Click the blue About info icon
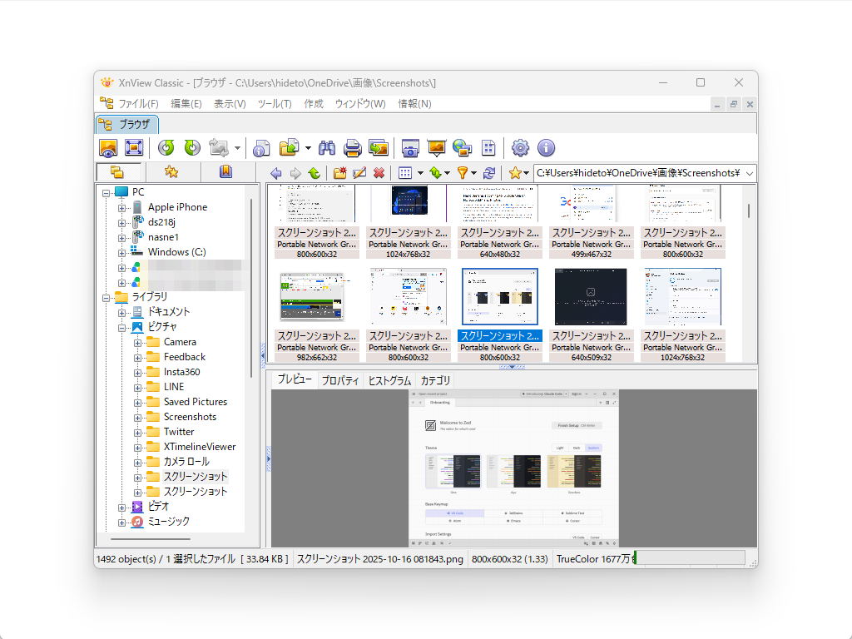 [546, 148]
